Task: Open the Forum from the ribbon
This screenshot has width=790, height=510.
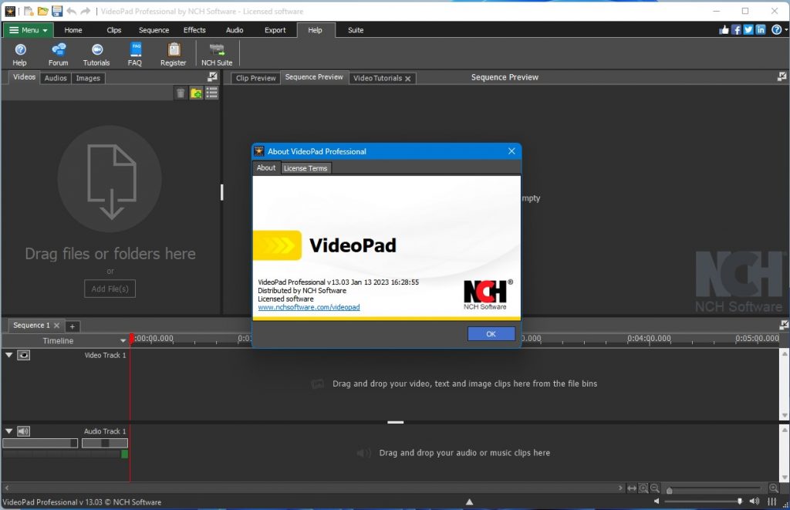Action: (x=58, y=55)
